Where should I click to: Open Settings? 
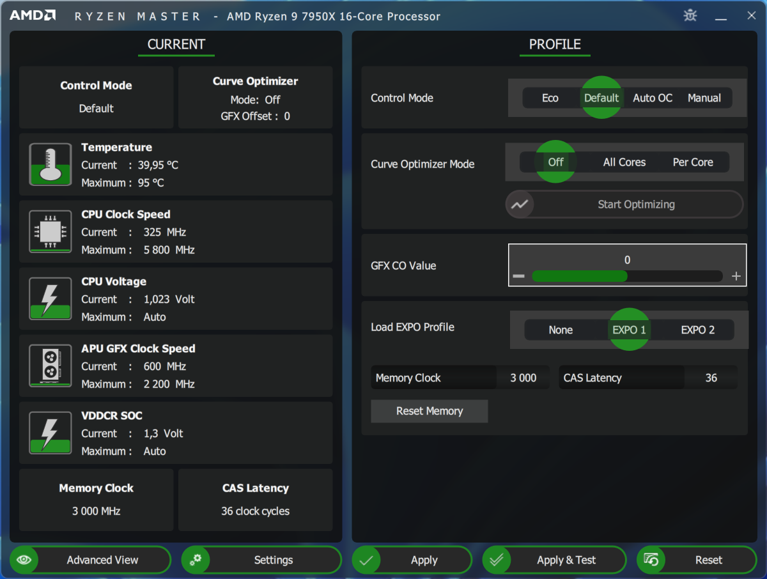click(x=261, y=560)
